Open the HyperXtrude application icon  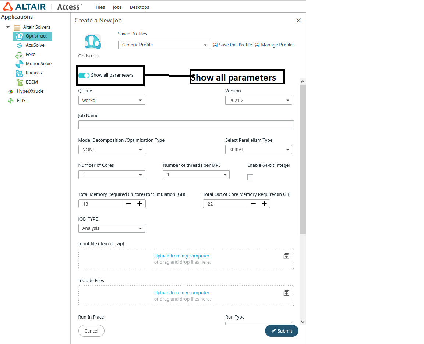click(x=11, y=91)
